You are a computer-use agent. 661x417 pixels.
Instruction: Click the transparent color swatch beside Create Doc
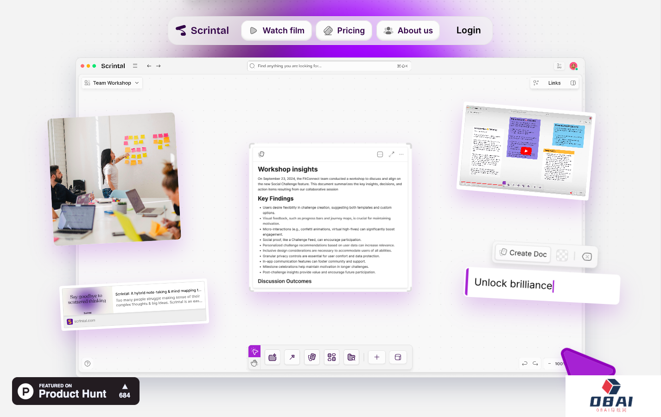[562, 255]
